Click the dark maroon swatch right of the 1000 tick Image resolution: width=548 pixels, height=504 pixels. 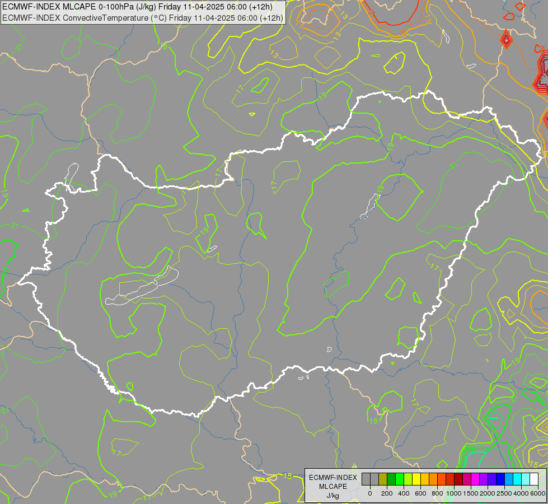458,479
